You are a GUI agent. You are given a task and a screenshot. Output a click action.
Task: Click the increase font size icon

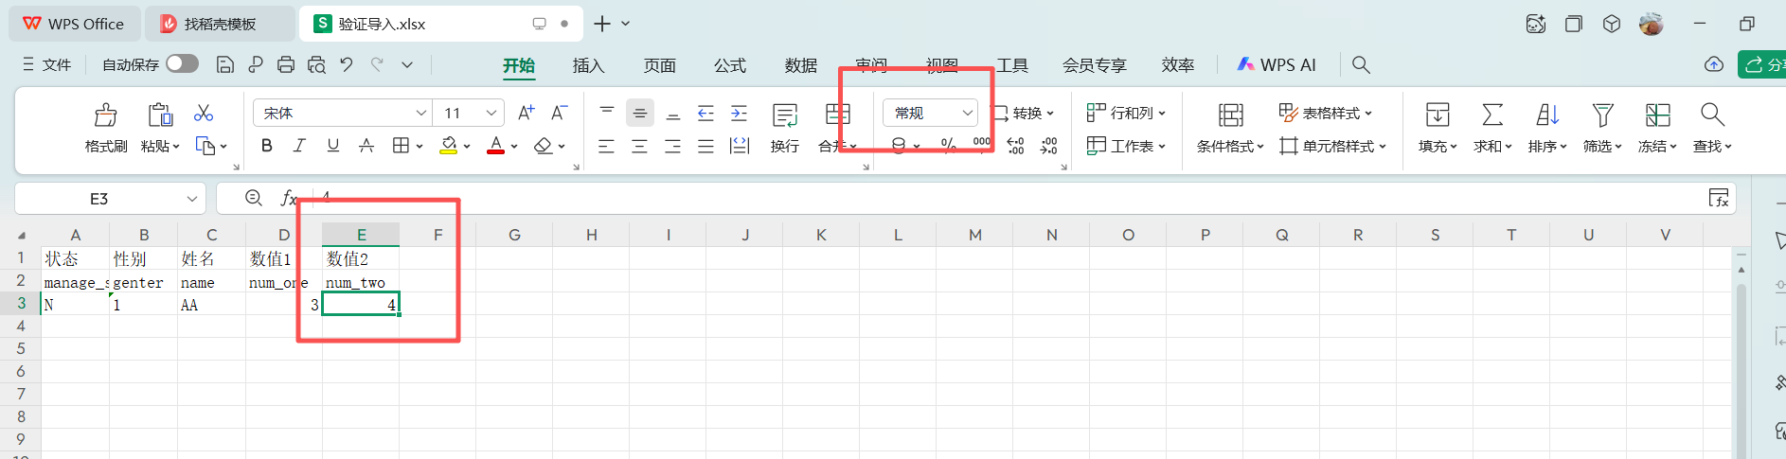(526, 114)
